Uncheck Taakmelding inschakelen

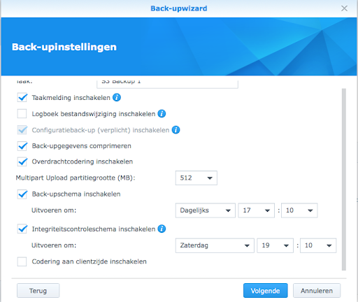[22, 98]
